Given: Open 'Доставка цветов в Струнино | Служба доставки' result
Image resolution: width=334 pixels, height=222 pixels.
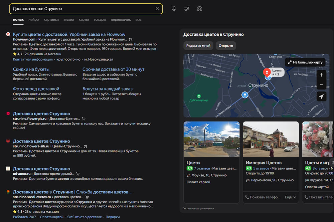Looking at the screenshot, I should tap(72, 192).
